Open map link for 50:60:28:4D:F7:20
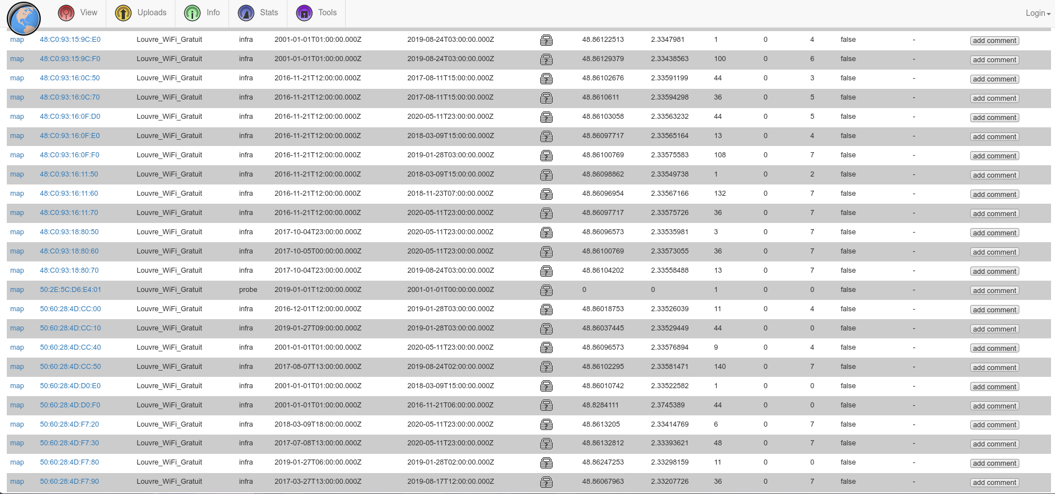This screenshot has height=494, width=1055. pos(17,424)
